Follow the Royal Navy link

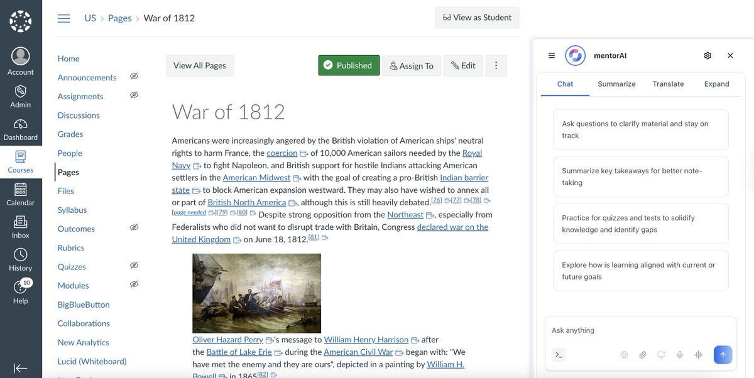(473, 153)
